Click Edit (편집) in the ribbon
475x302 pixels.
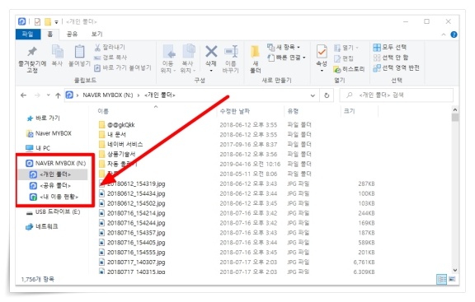pyautogui.click(x=344, y=58)
